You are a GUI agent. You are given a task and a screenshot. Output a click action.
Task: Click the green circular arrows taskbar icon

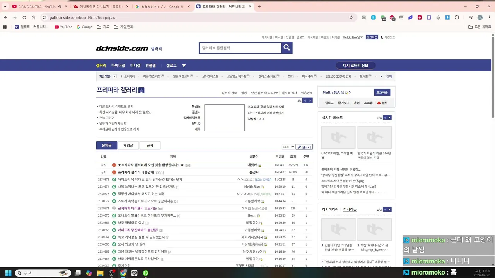(x=145, y=273)
